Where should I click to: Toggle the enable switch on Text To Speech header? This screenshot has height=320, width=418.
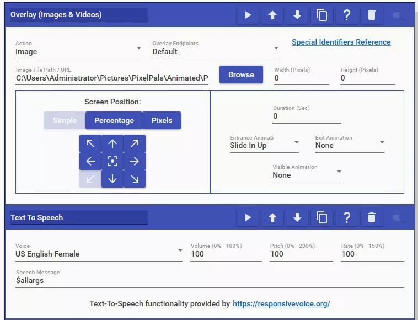point(399,218)
